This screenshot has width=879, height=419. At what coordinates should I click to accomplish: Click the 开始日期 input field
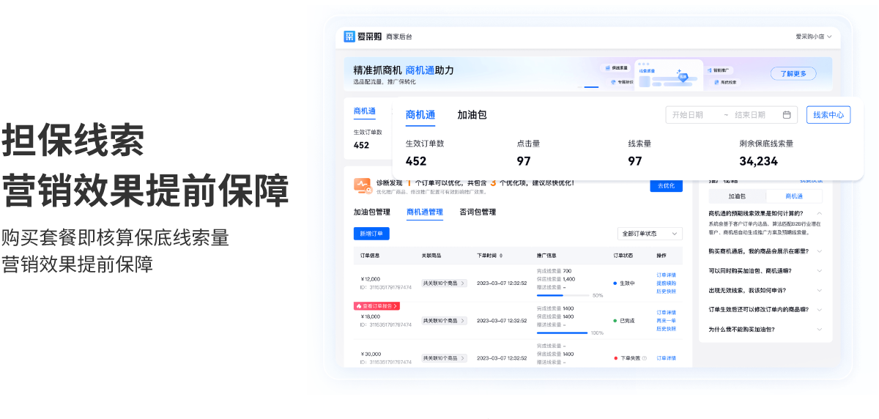click(688, 115)
